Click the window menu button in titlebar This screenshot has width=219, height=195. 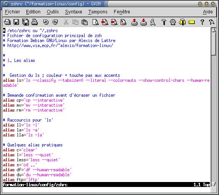coord(6,4)
